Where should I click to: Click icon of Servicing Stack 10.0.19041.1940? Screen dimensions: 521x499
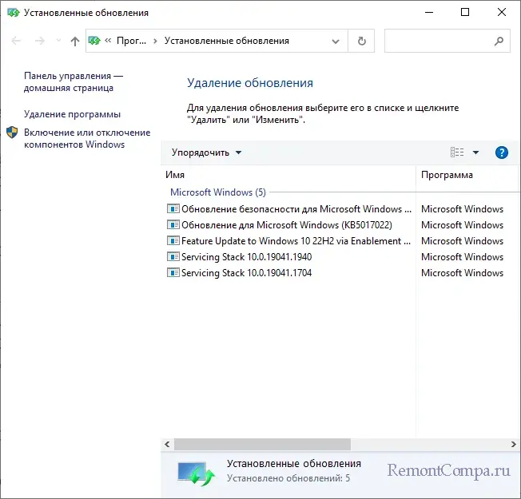tap(173, 256)
